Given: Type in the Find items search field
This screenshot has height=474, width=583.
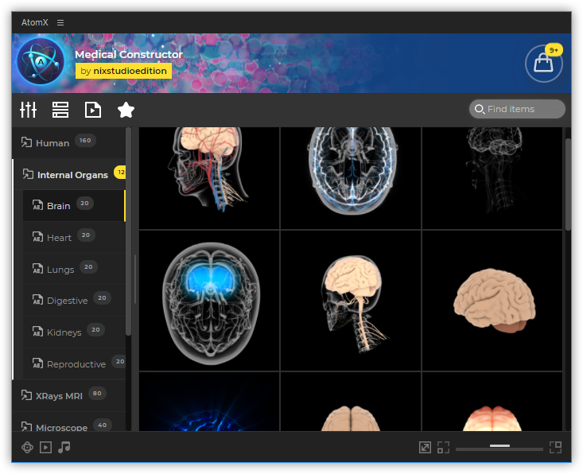Looking at the screenshot, I should [x=517, y=109].
